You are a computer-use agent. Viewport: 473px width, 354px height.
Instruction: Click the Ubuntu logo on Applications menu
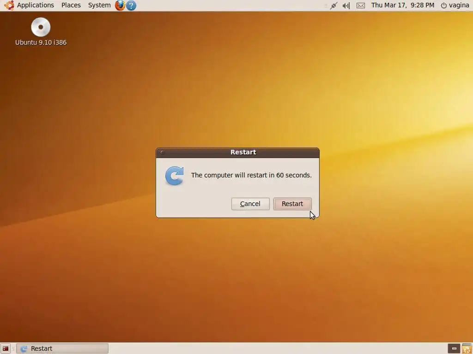pyautogui.click(x=9, y=6)
